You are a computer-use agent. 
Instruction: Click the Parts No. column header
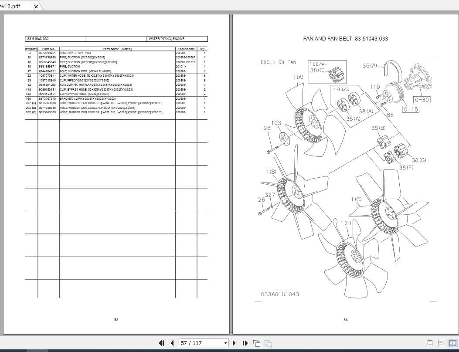pos(48,49)
